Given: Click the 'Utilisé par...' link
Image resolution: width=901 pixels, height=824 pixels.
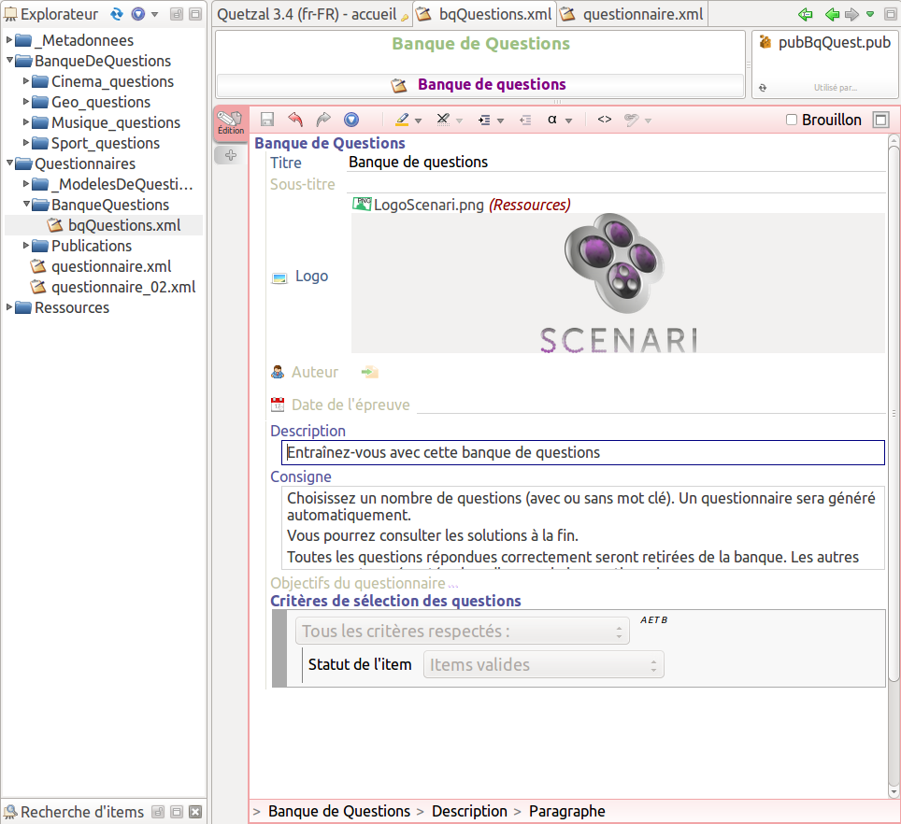Looking at the screenshot, I should (835, 88).
